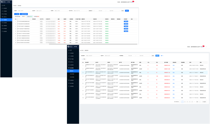Click the 重置 button in the lower window
This screenshot has width=210, height=124.
coord(153,55)
